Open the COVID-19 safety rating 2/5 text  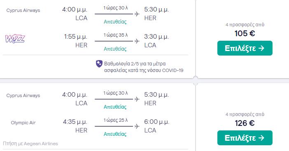pyautogui.click(x=144, y=67)
